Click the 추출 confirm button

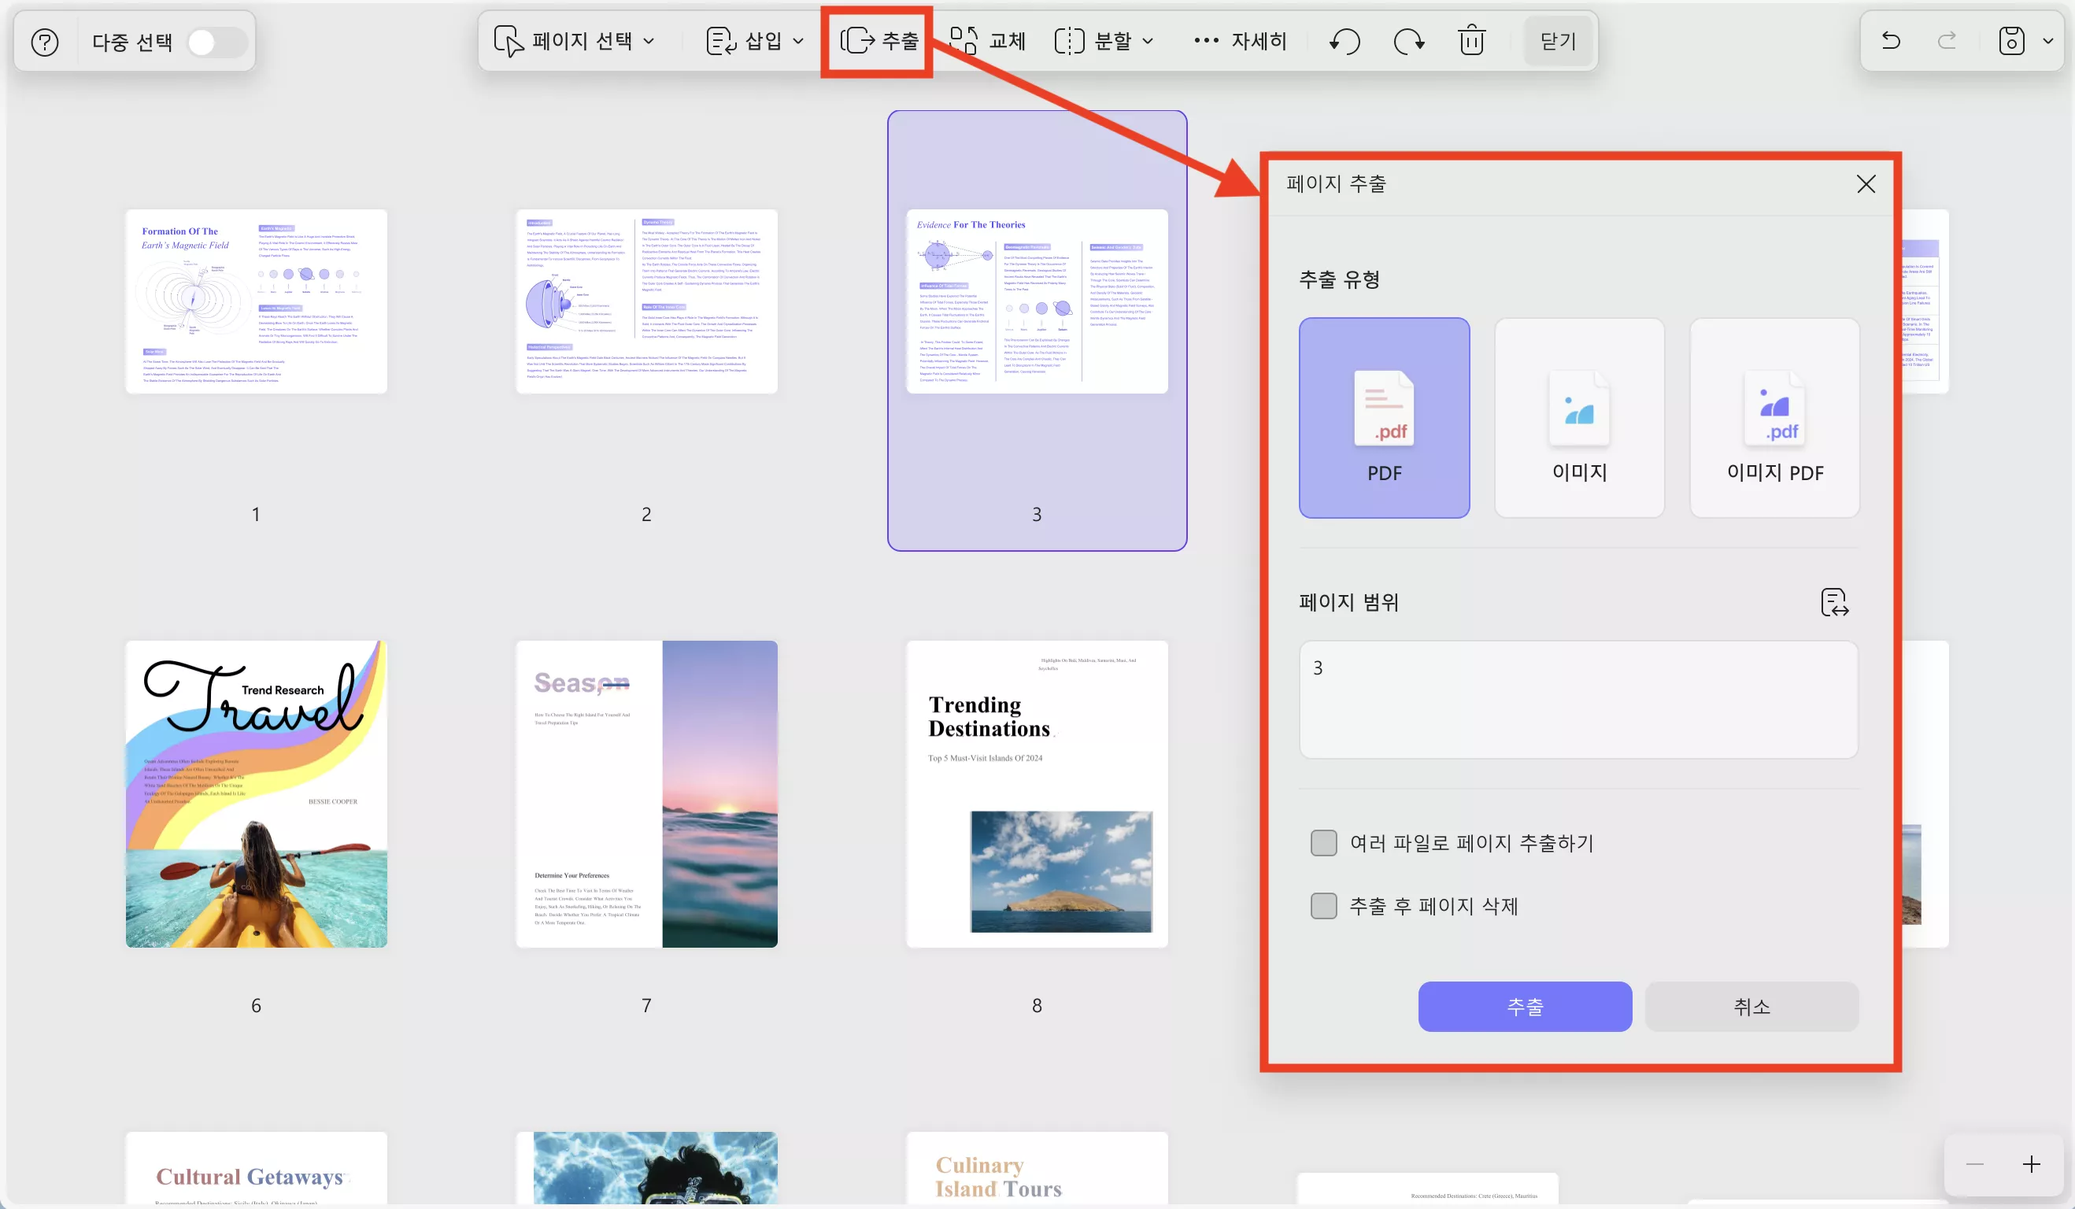1524,1007
